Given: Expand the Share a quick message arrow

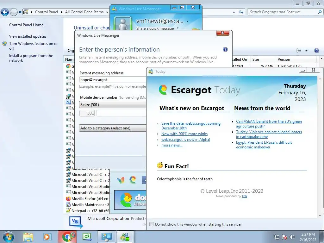Looking at the screenshot, I should pos(178,28).
